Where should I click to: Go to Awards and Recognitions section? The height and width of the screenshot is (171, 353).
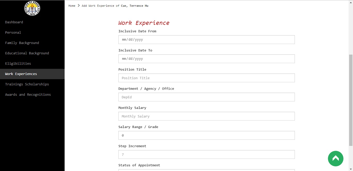(28, 95)
